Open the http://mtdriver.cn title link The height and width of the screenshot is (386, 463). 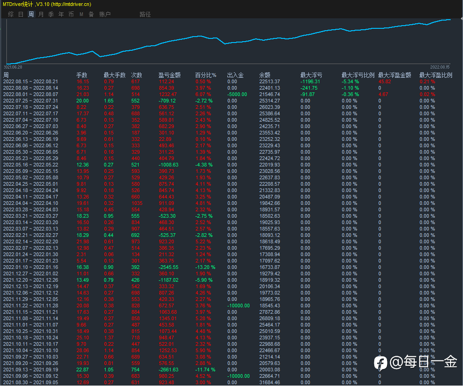[x=71, y=5]
